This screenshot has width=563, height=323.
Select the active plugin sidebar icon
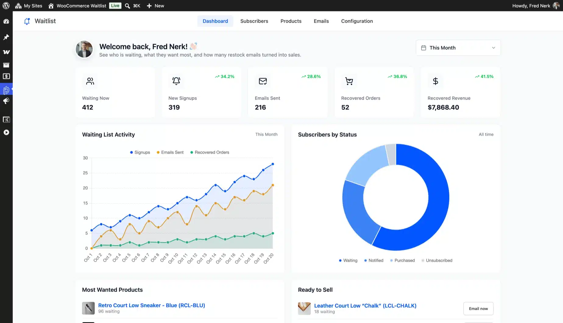pyautogui.click(x=6, y=90)
